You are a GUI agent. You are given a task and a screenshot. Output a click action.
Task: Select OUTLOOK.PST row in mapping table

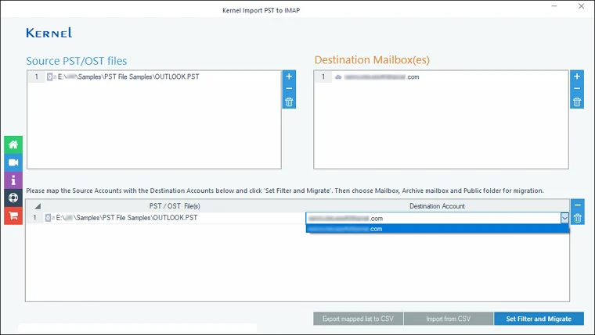166,218
